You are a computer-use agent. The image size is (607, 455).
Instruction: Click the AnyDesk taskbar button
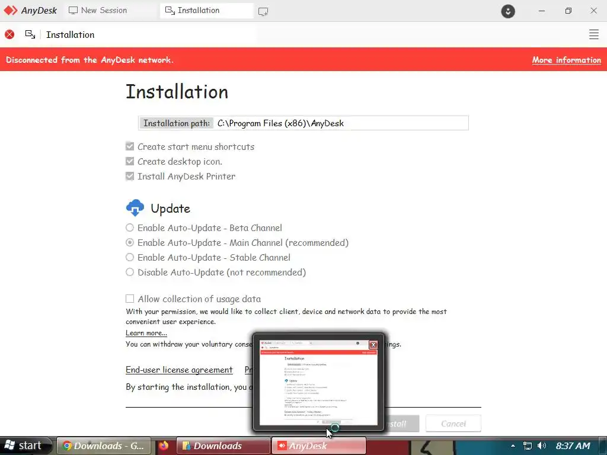point(318,446)
